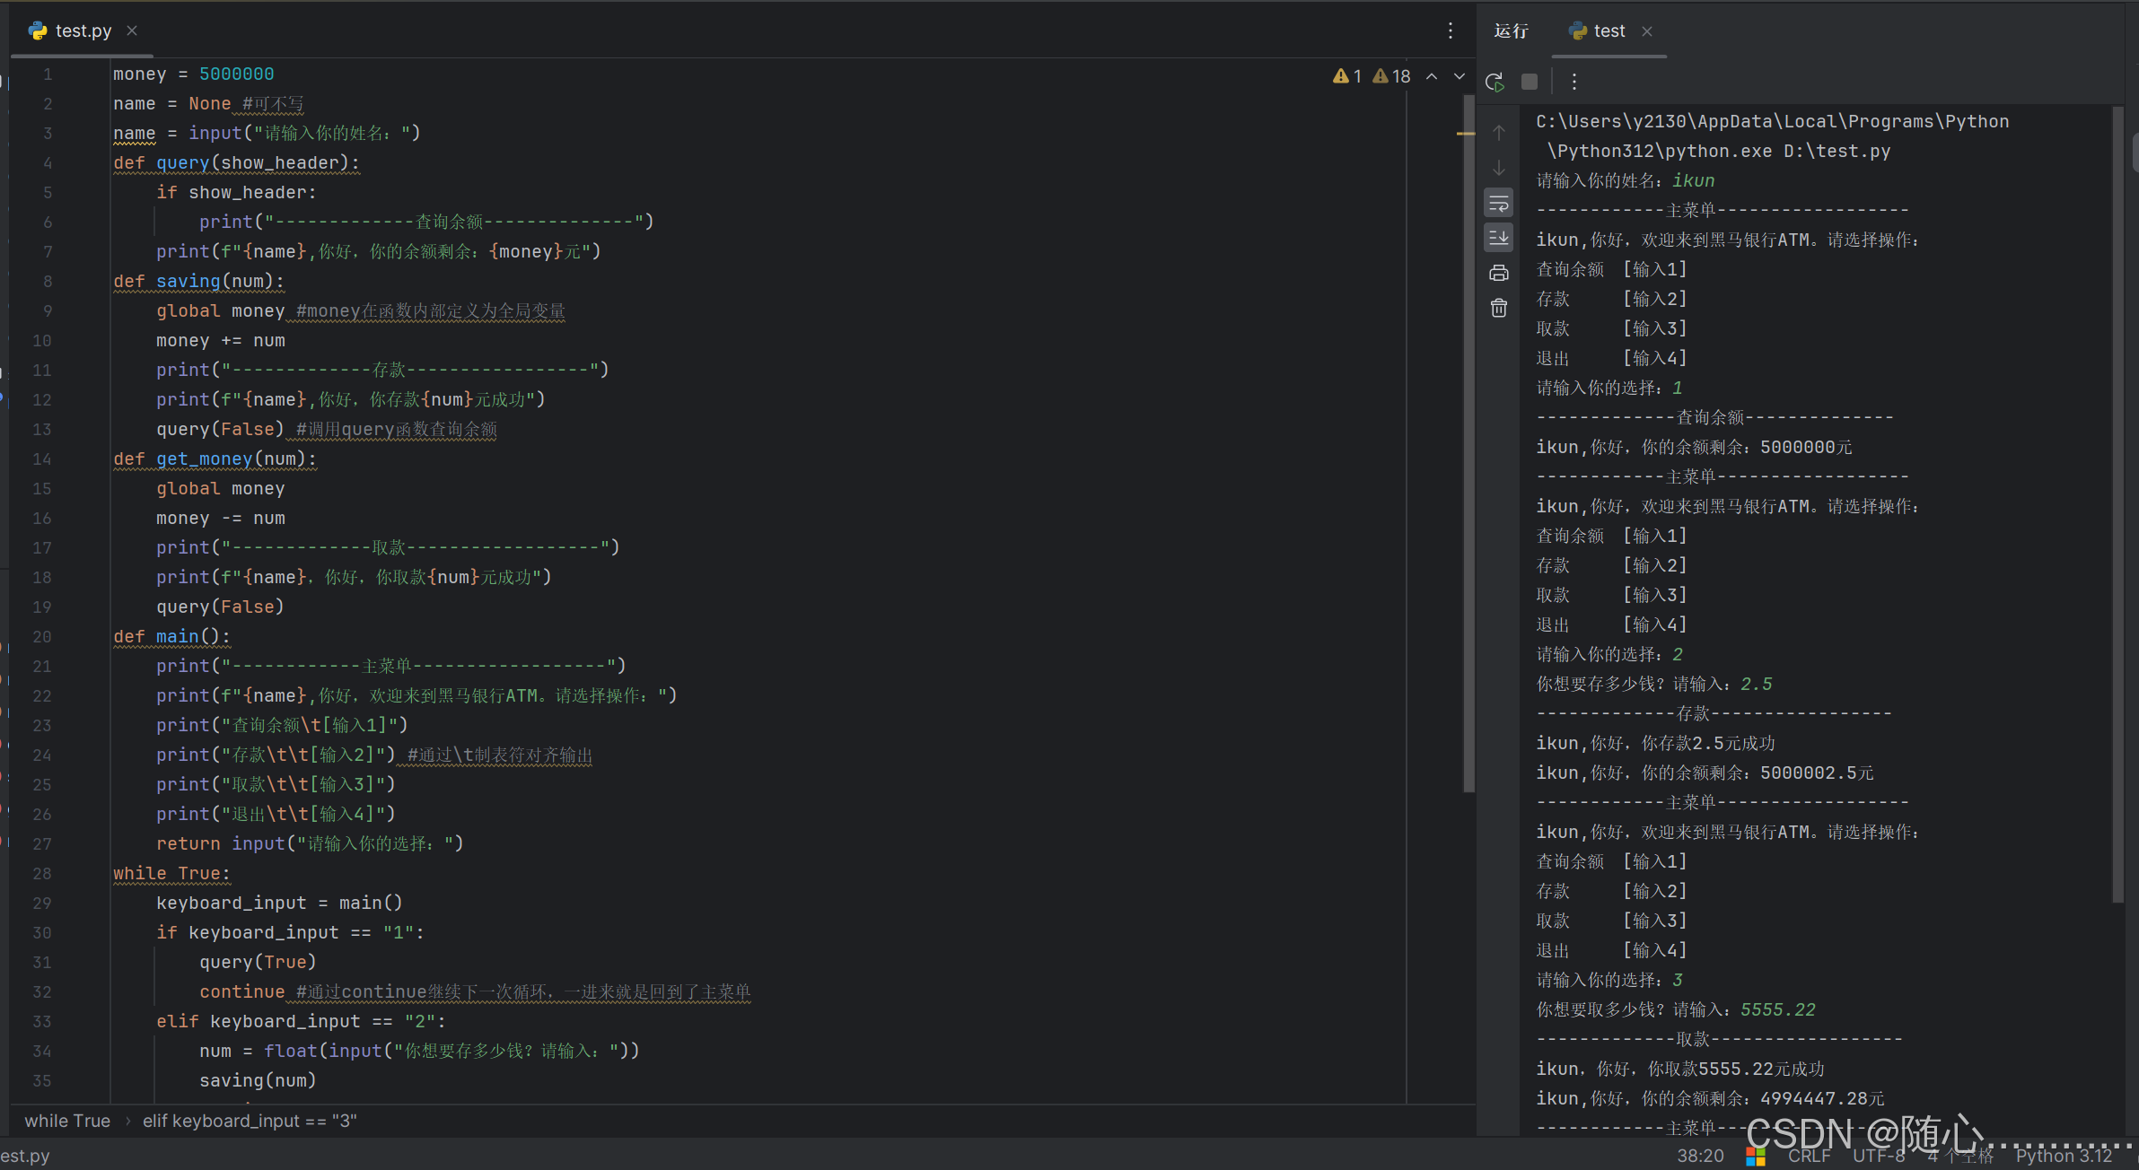Open the run toolbar more-options menu
The height and width of the screenshot is (1170, 2139).
point(1574,83)
